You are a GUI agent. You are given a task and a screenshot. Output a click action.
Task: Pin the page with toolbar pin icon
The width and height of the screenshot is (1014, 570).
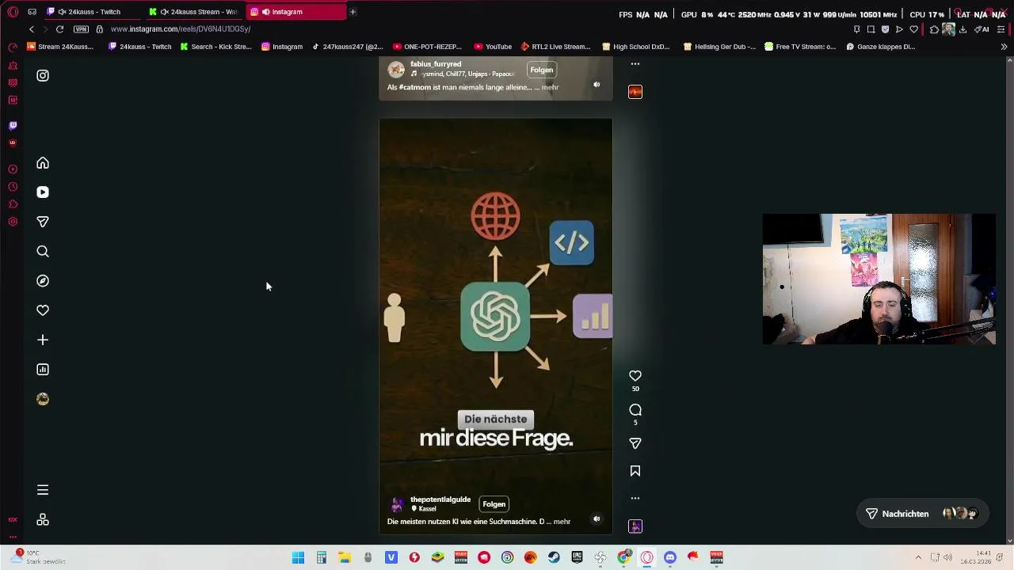pyautogui.click(x=856, y=29)
